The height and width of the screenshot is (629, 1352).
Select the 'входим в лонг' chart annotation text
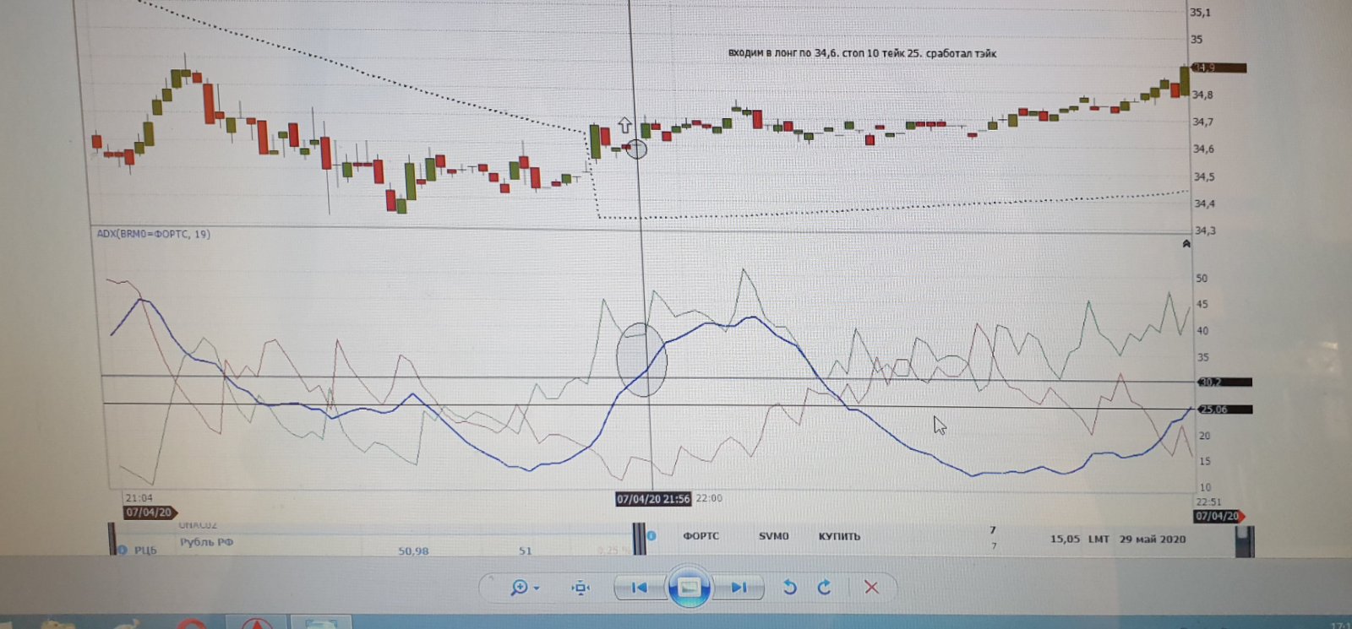coord(862,53)
